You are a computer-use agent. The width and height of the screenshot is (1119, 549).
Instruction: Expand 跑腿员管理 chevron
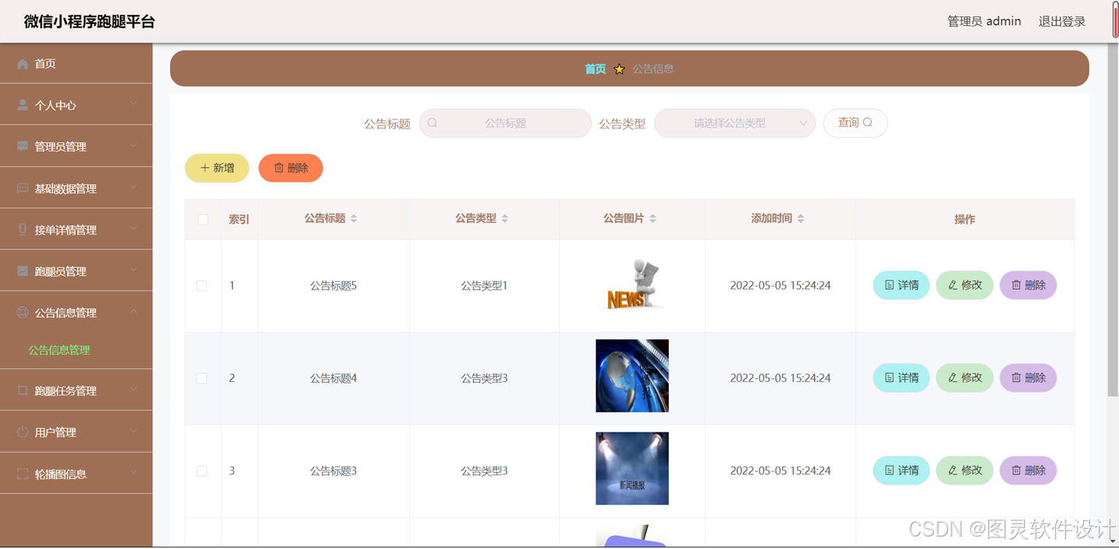click(x=133, y=270)
